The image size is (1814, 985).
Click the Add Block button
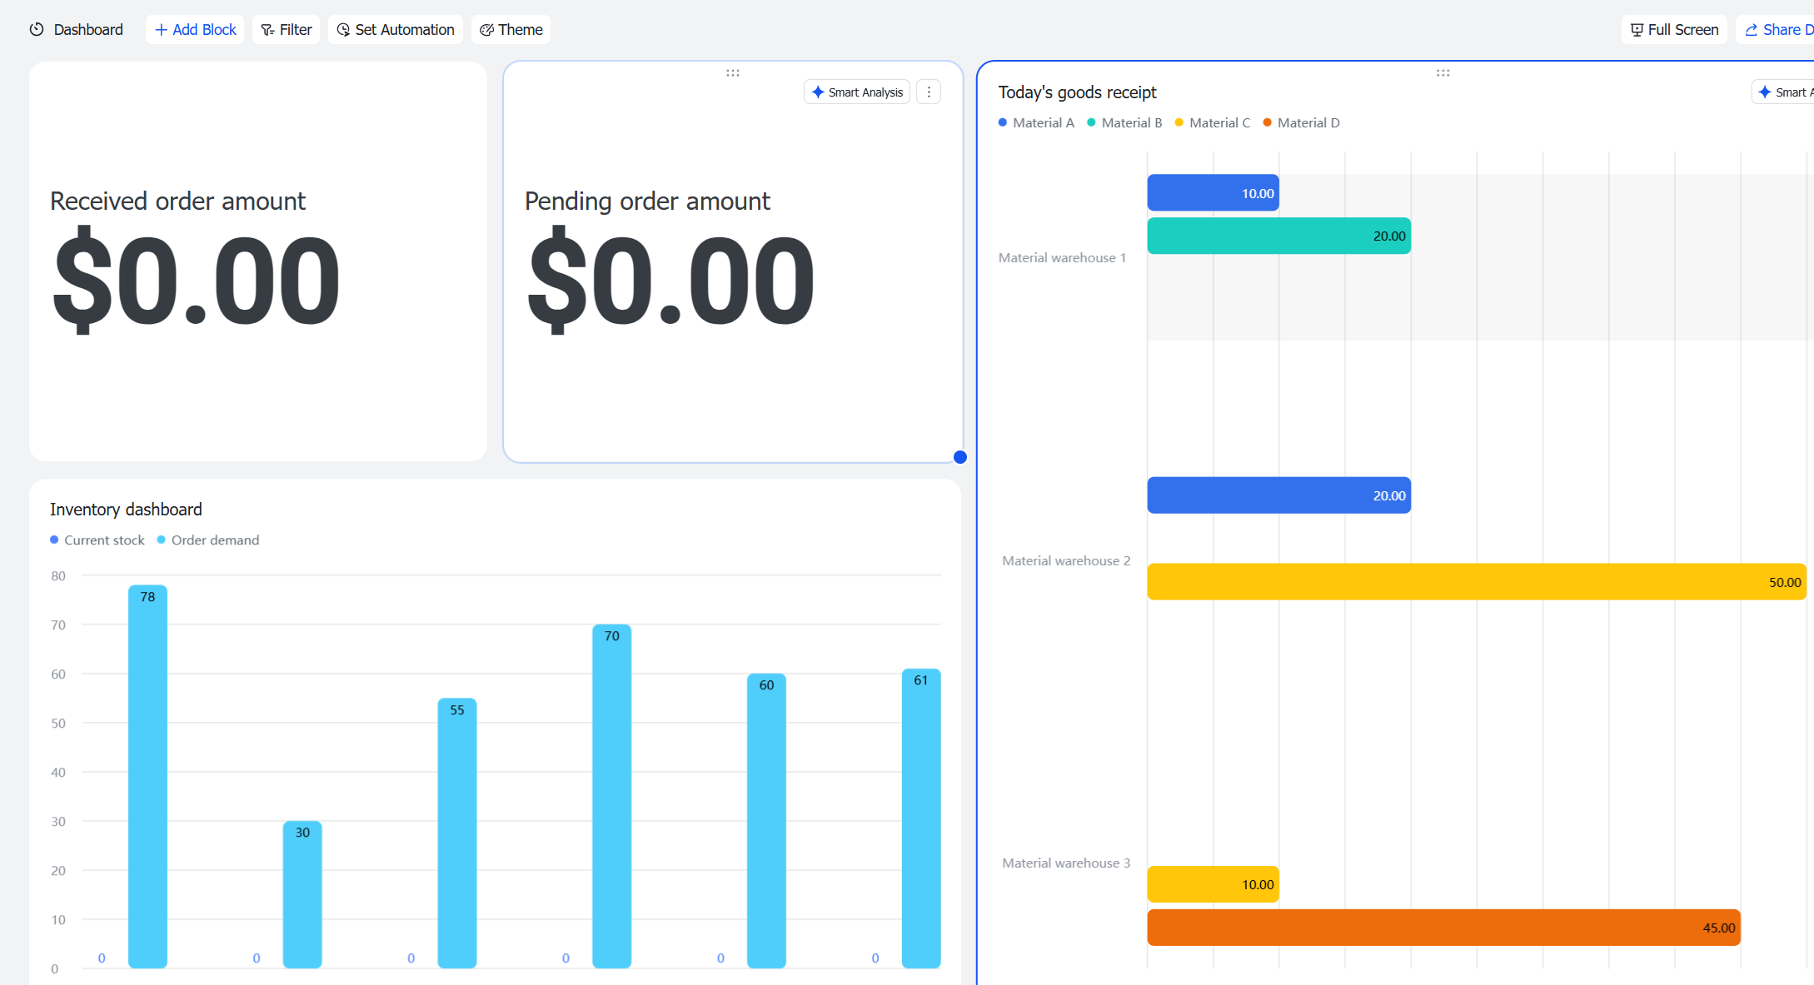pos(195,30)
